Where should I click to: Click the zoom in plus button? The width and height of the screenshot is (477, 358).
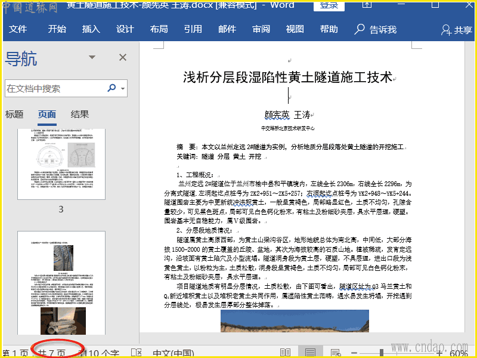click(439, 353)
